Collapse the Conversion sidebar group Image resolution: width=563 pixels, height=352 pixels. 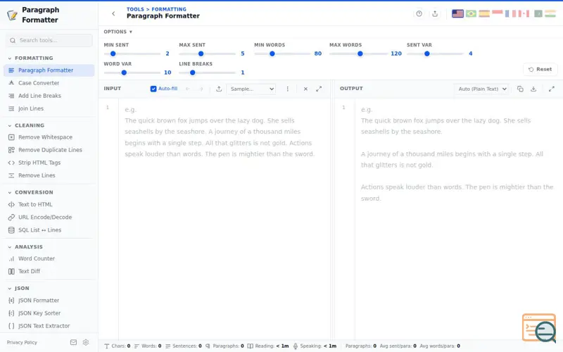pos(30,192)
